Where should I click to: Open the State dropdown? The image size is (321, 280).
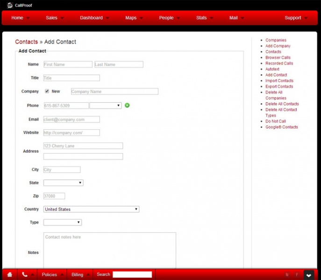64,183
